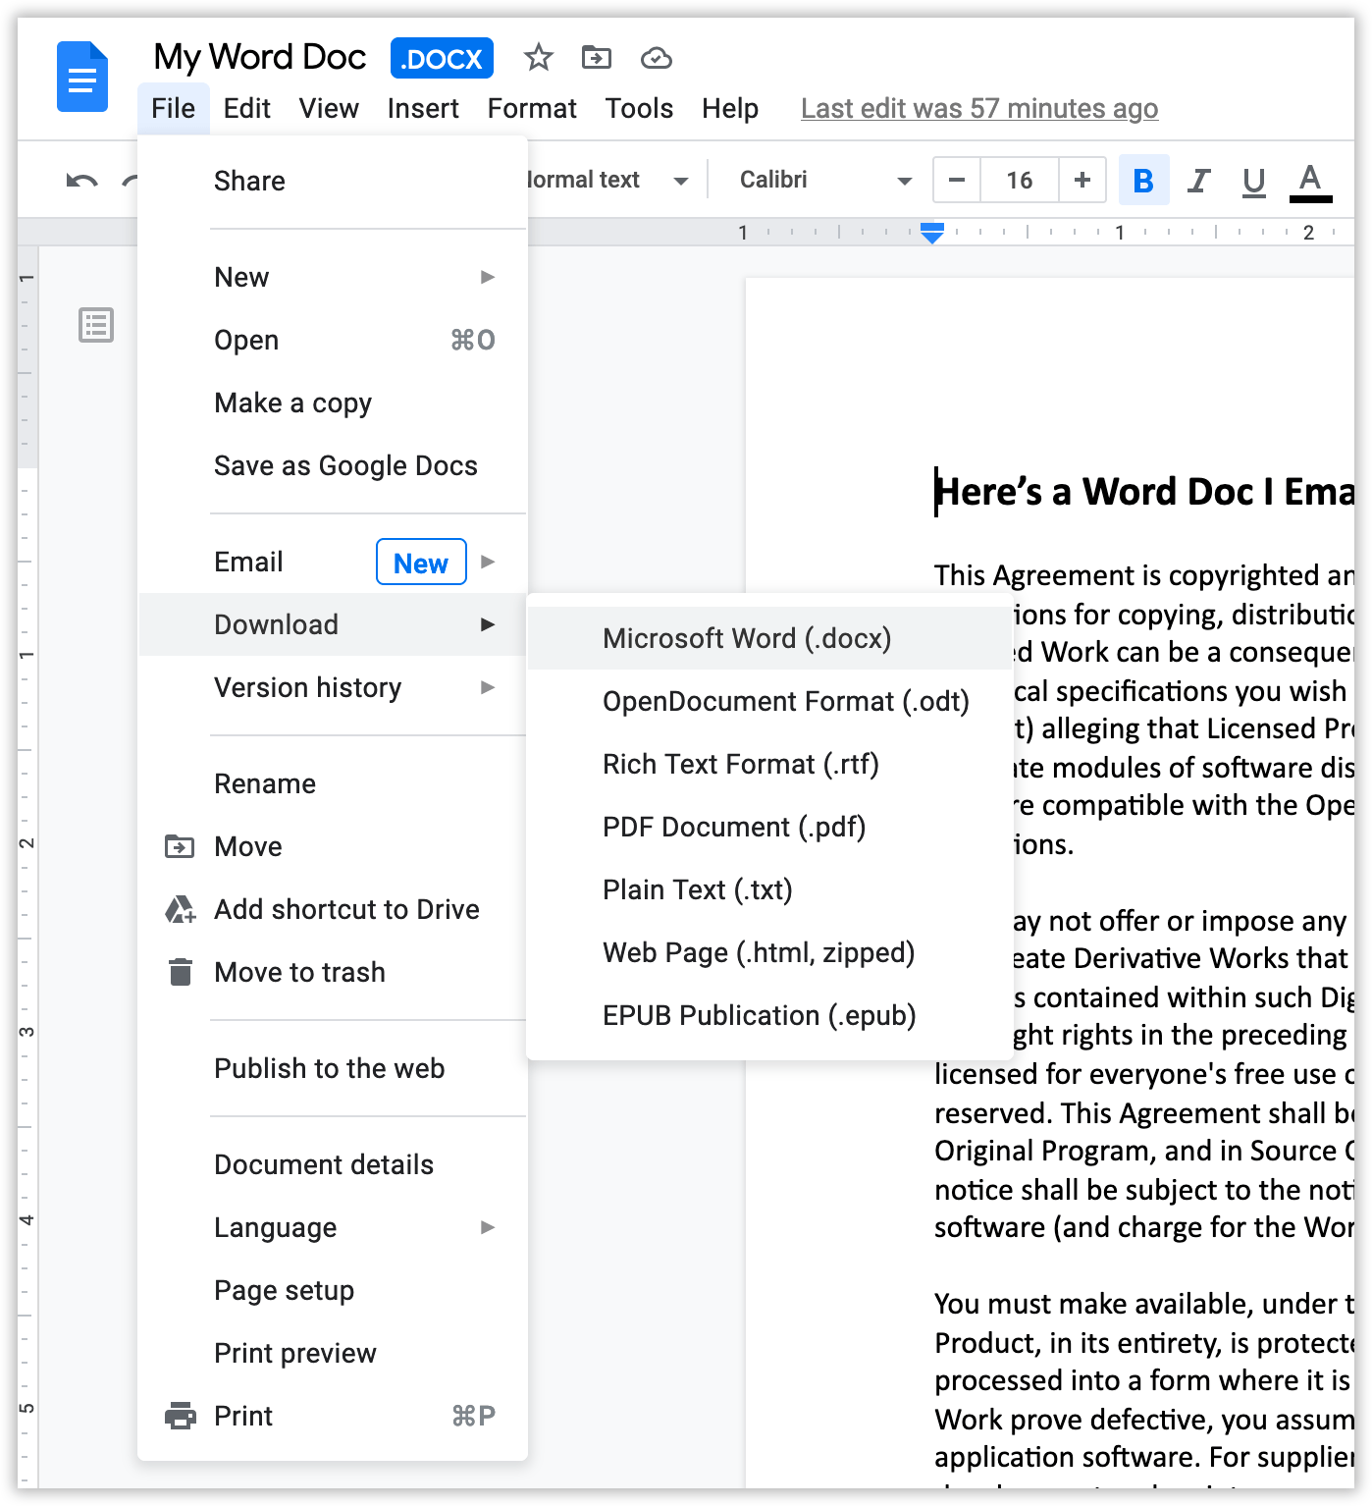Download as Plain Text (.txt)
Image resolution: width=1372 pixels, height=1506 pixels.
point(770,889)
